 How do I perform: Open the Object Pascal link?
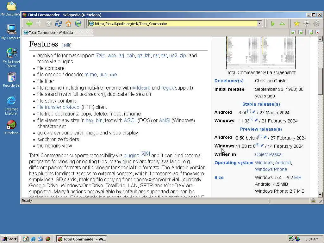tap(269, 154)
